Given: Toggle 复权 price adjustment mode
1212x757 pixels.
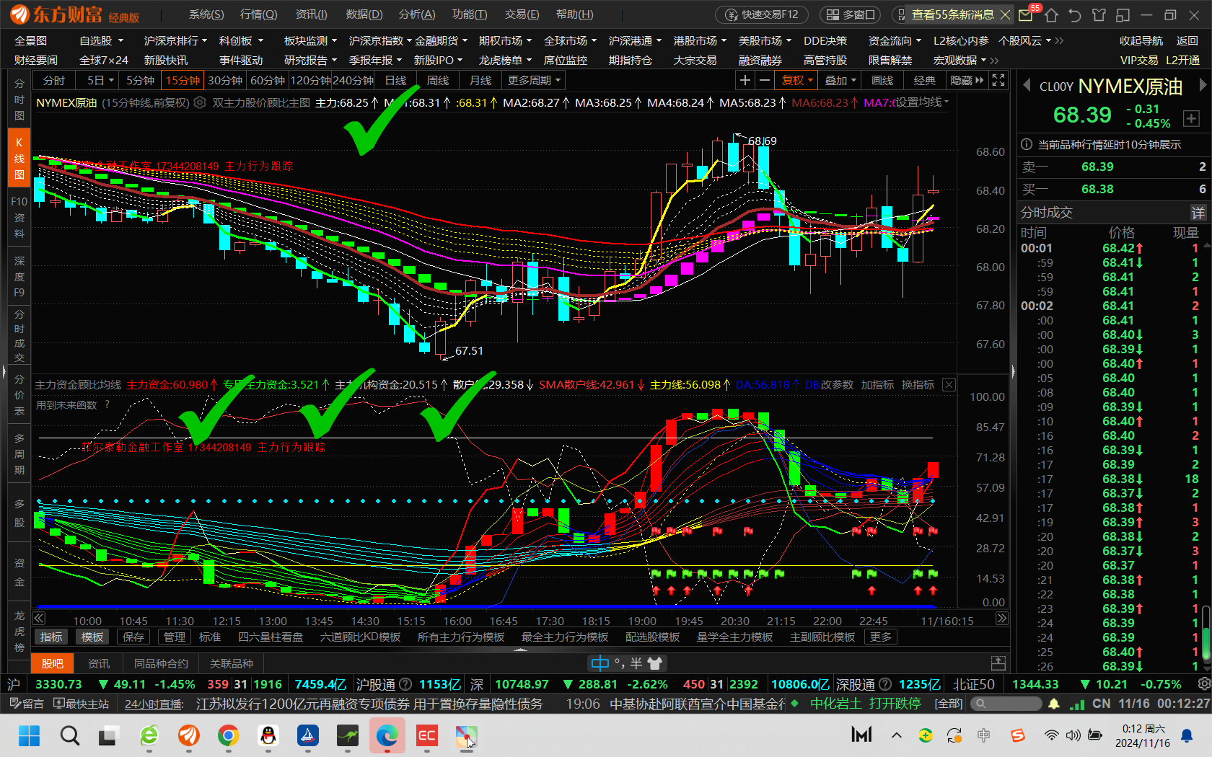Looking at the screenshot, I should coord(797,80).
